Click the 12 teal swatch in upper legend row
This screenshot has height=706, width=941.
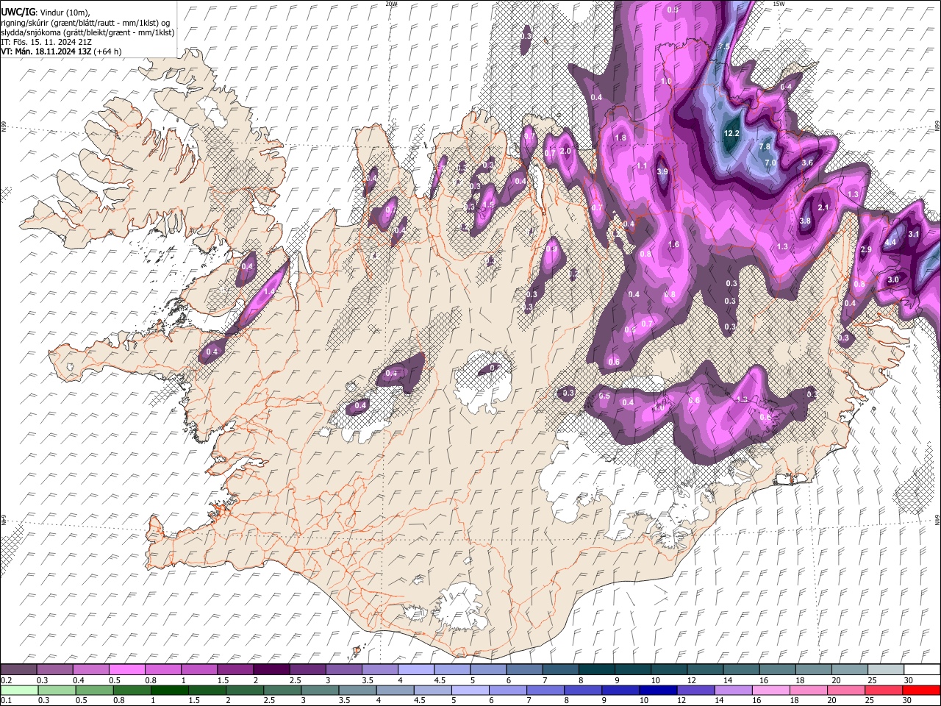(x=705, y=669)
